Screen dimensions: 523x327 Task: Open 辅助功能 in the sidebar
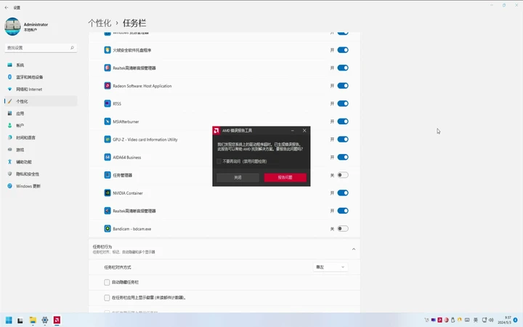[41, 162]
